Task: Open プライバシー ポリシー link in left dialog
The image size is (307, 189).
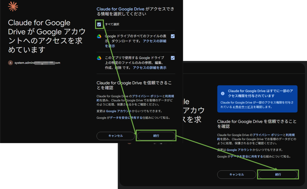Action: (x=147, y=96)
